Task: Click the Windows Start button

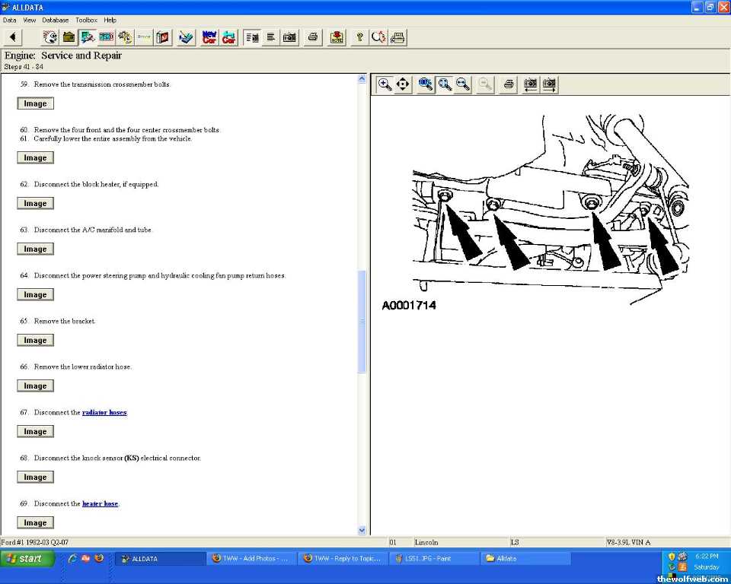Action: [x=28, y=558]
